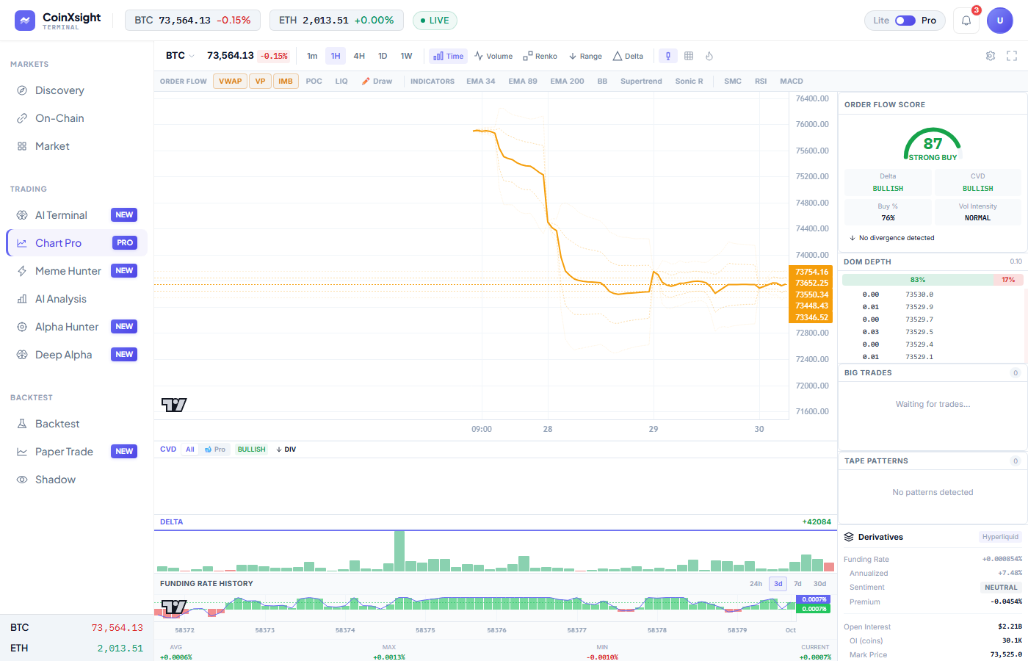Enable the LIQ overlay
The height and width of the screenshot is (661, 1028).
coord(341,82)
